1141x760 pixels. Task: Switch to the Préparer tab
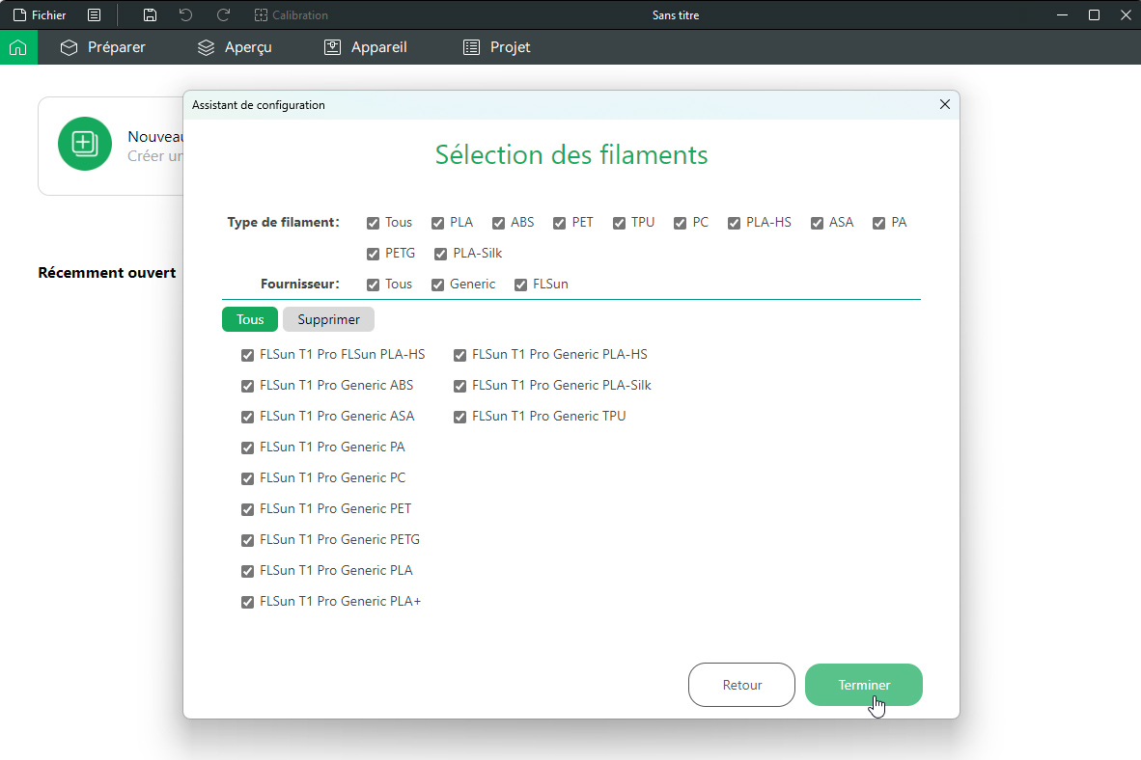102,47
